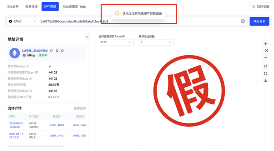Image resolution: width=274 pixels, height=151 pixels.
Task: Click the zoom level value 100
Action: 265,51
